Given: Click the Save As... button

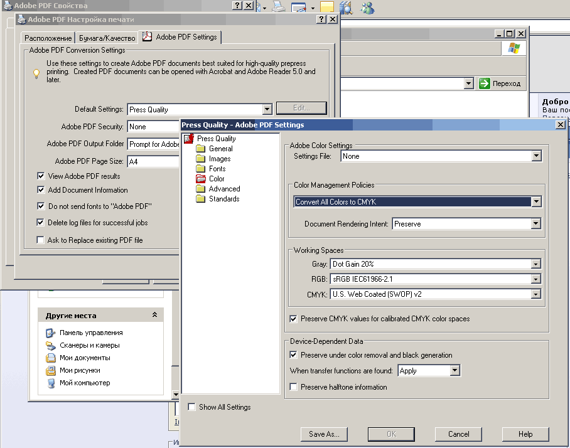Looking at the screenshot, I should coord(324,434).
